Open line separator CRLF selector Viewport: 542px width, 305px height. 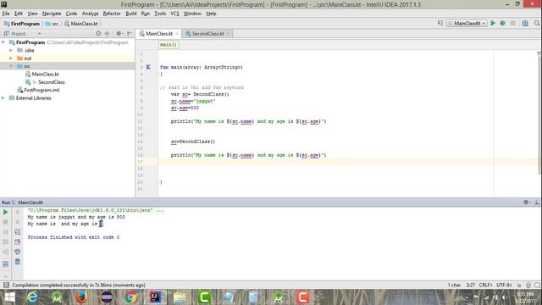(485, 285)
